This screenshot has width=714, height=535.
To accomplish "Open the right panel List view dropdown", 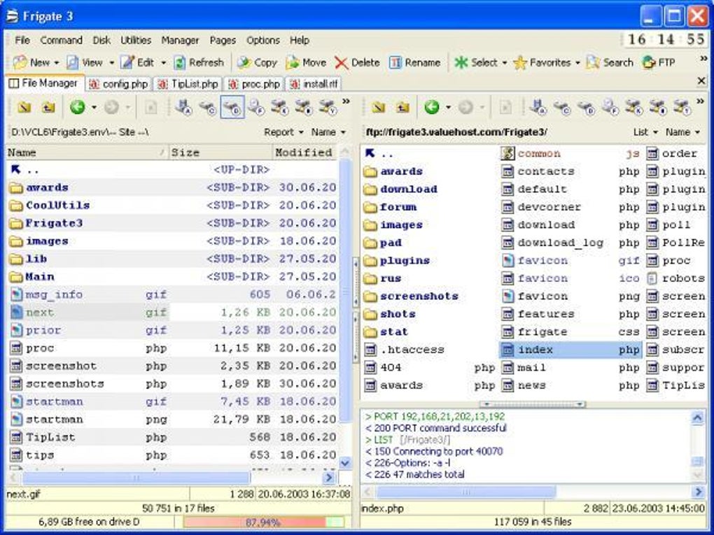I will coord(645,131).
